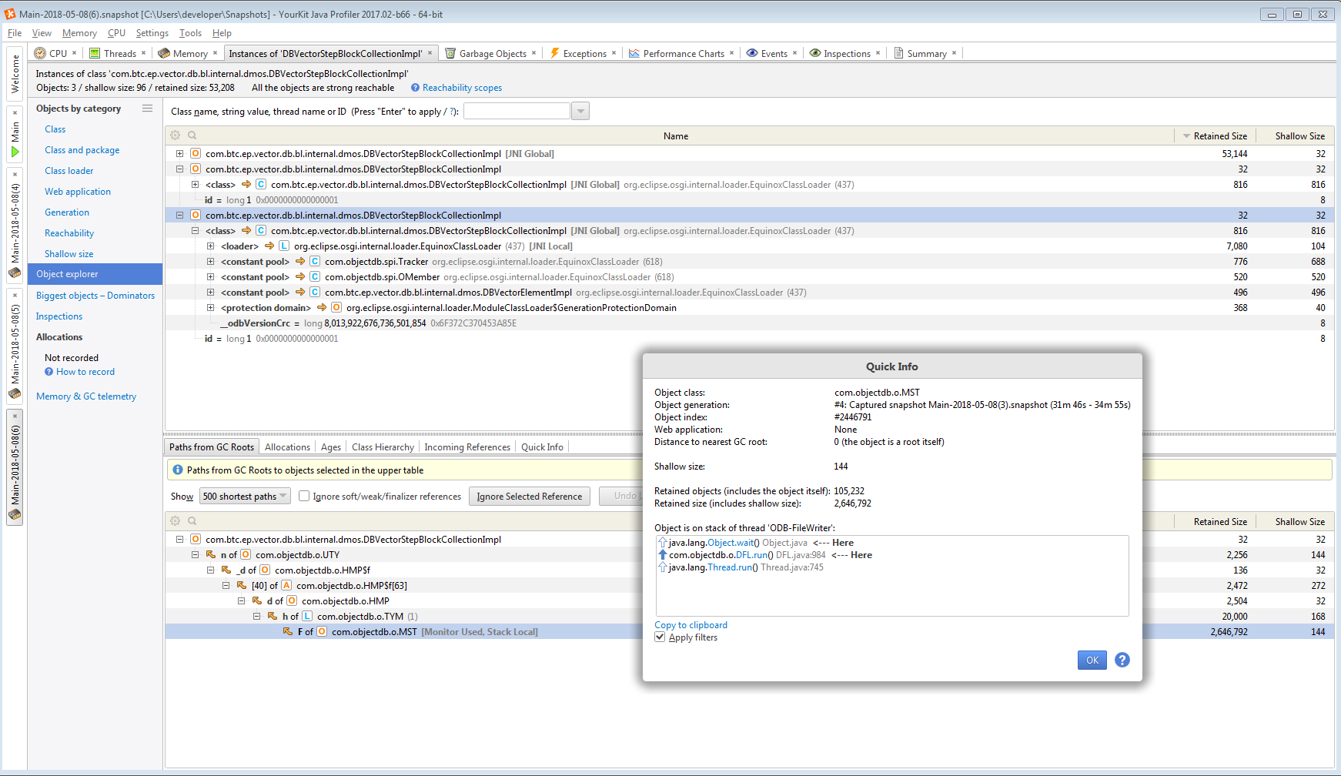Image resolution: width=1341 pixels, height=776 pixels.
Task: Open the Memory menu in menu bar
Action: point(79,33)
